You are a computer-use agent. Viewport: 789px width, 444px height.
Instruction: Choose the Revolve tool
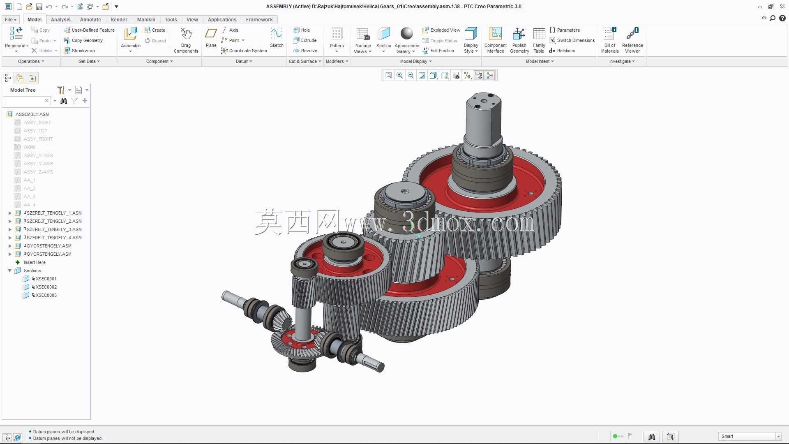[305, 51]
